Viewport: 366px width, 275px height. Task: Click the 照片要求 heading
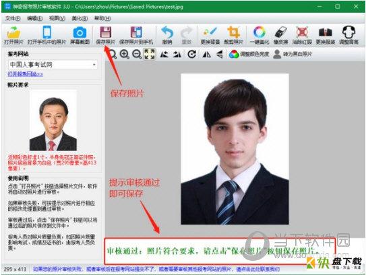click(x=18, y=85)
